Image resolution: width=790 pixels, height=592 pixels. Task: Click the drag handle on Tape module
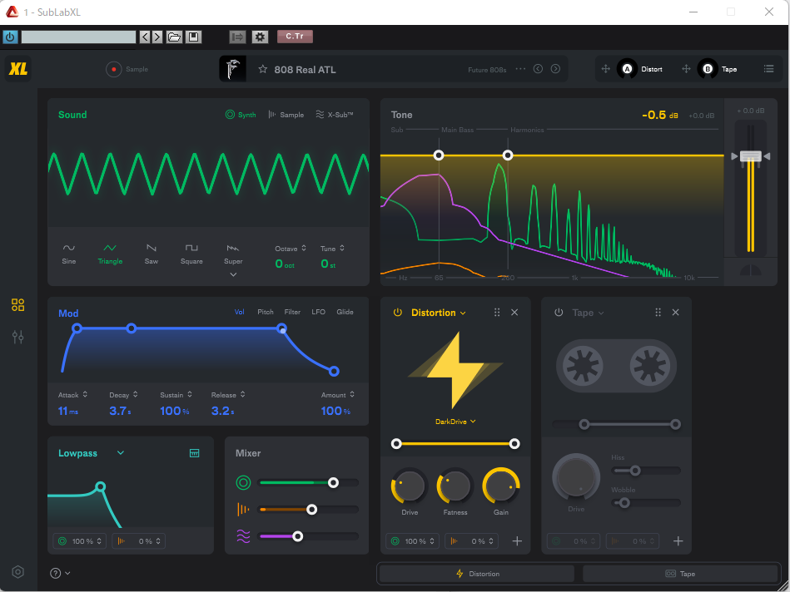click(658, 313)
